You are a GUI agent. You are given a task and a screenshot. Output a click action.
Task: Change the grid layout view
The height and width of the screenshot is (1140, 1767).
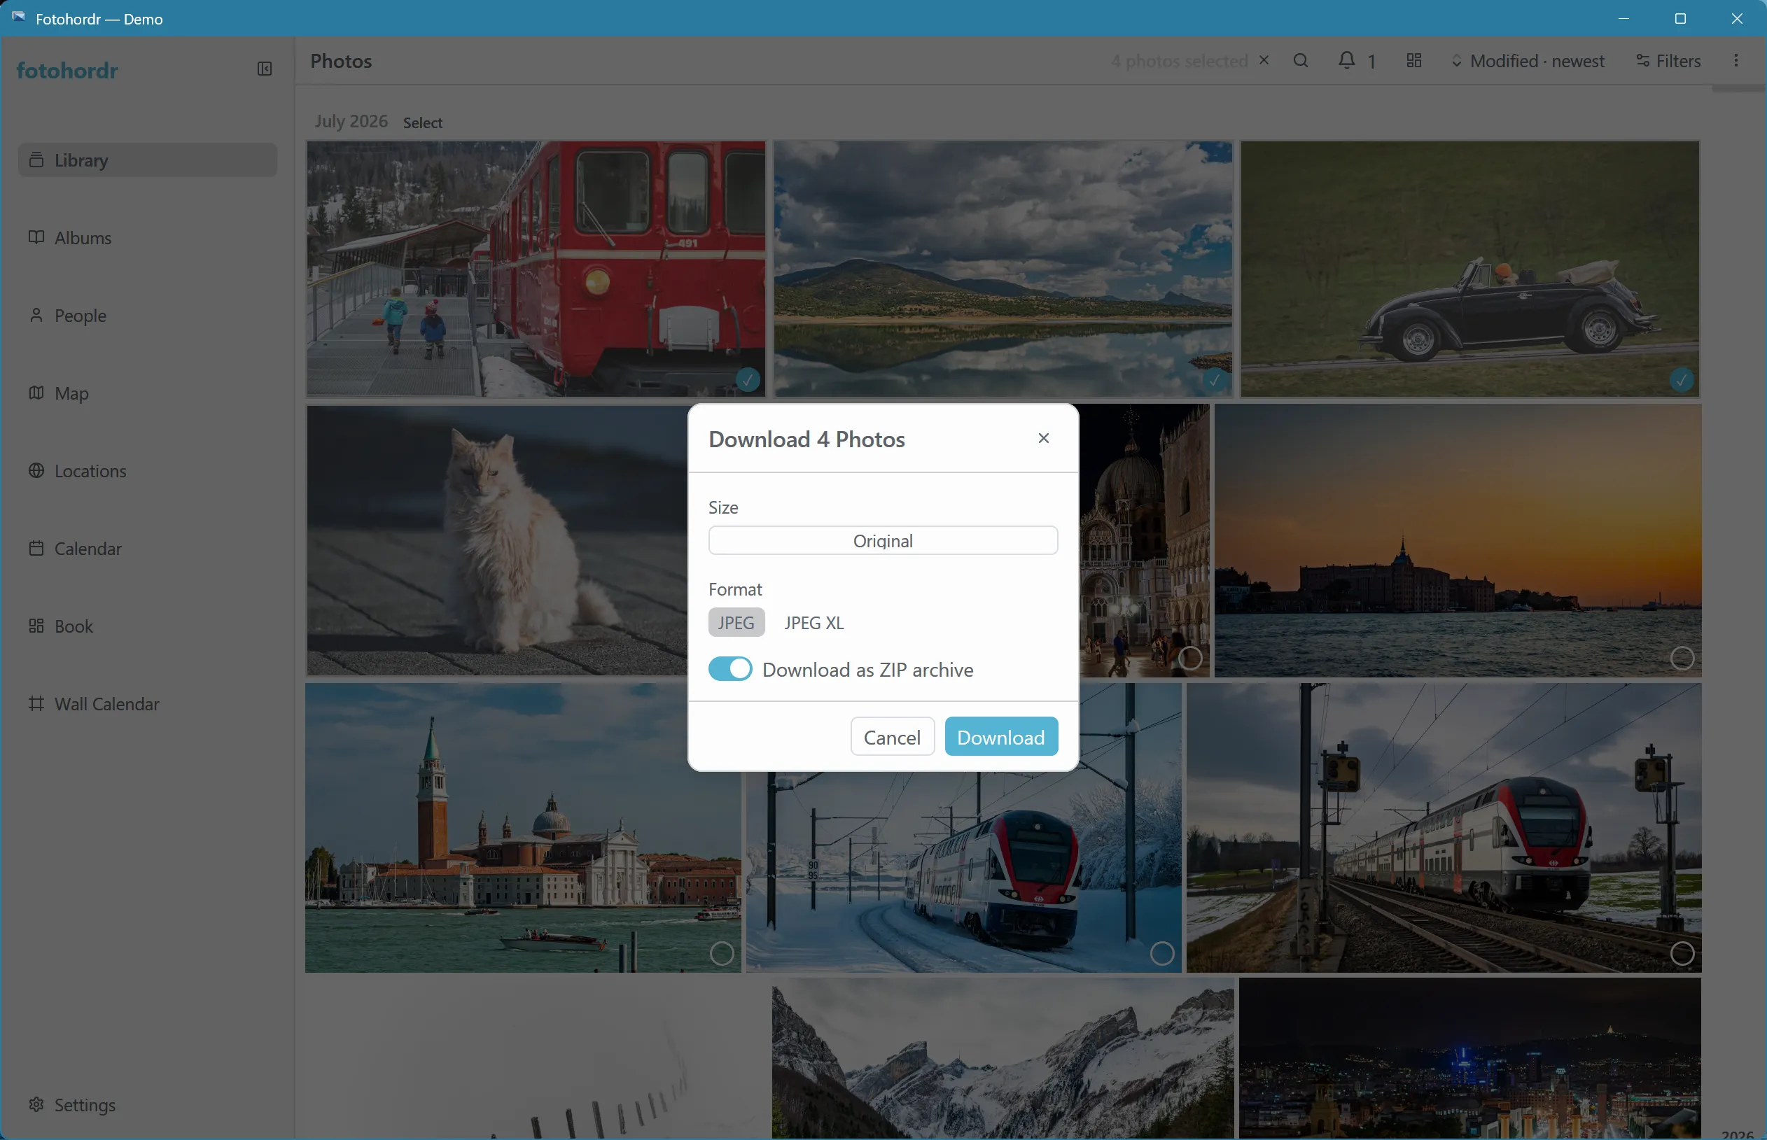pyautogui.click(x=1413, y=61)
